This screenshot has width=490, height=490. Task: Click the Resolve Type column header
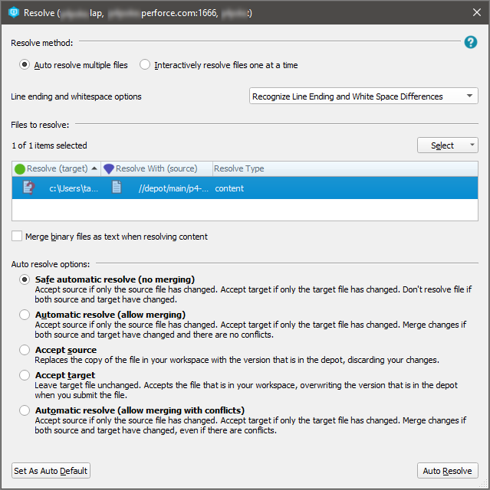(238, 168)
